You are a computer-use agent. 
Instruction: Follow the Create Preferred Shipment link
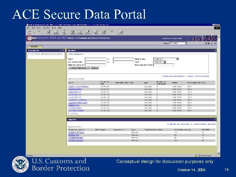[205, 124]
